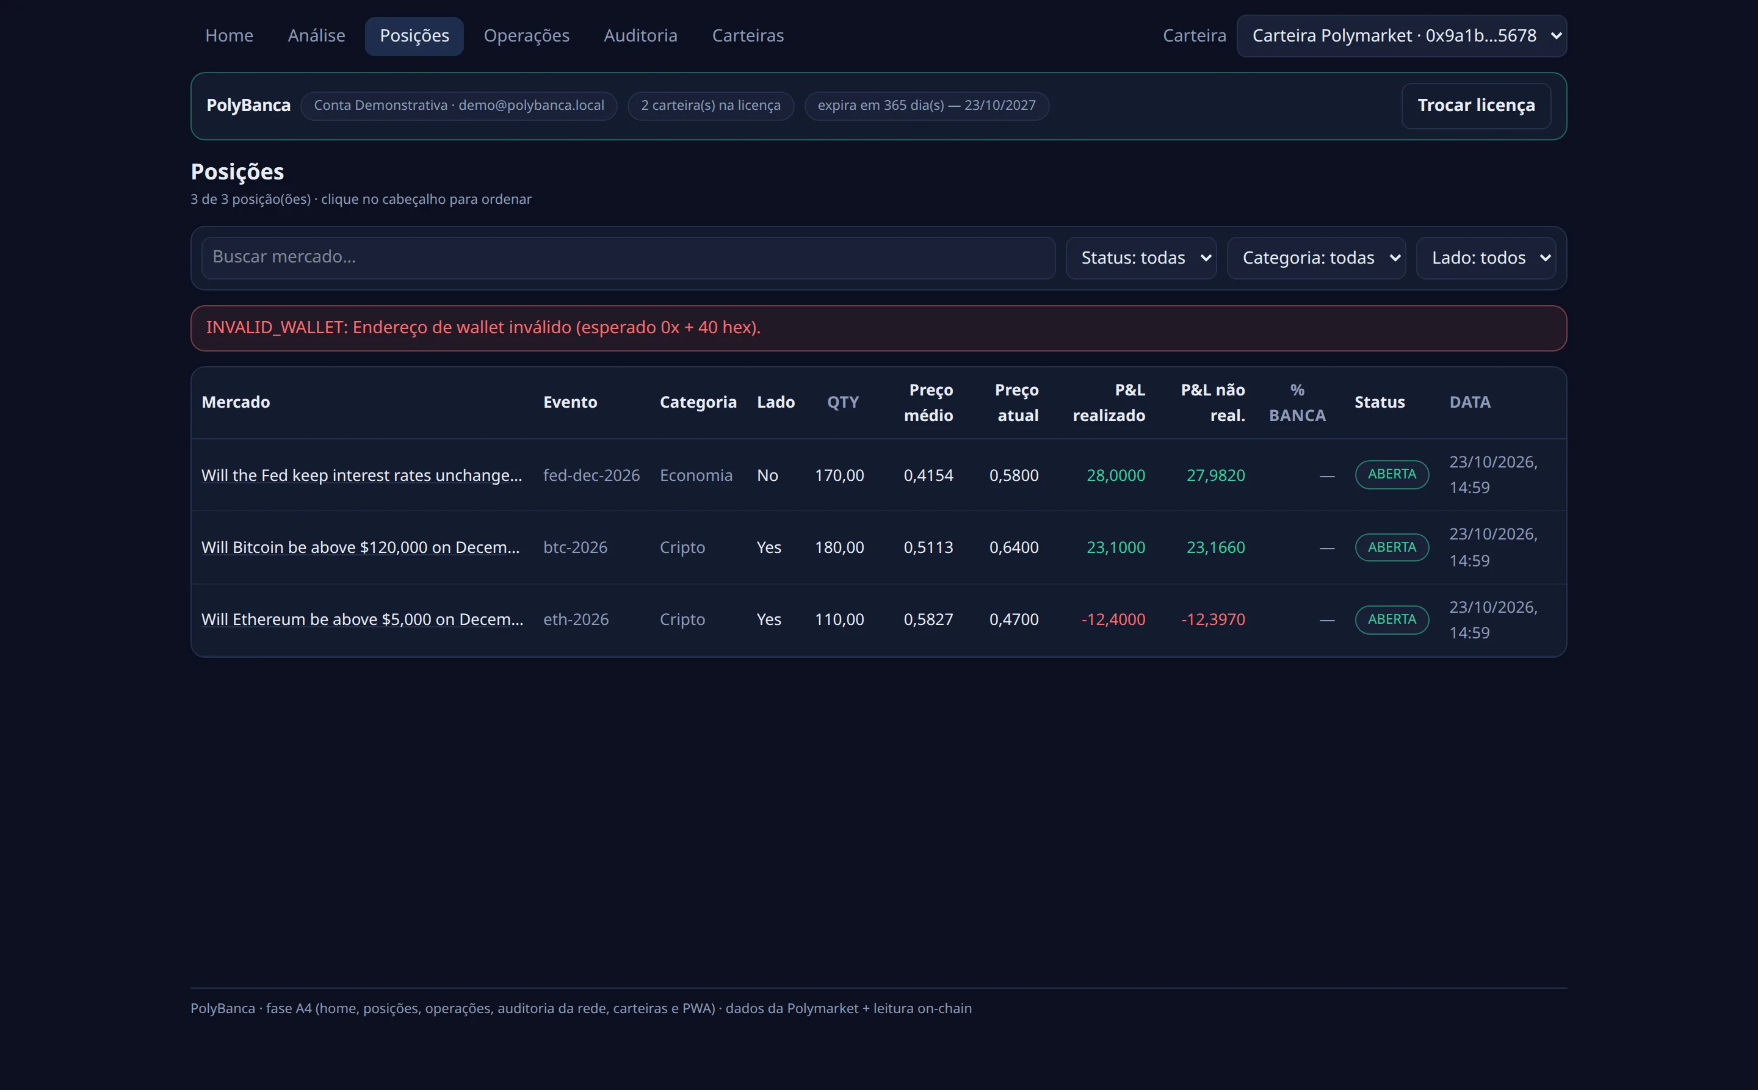The image size is (1758, 1090).
Task: Click ABERTA badge in the Fed row
Action: coord(1391,474)
